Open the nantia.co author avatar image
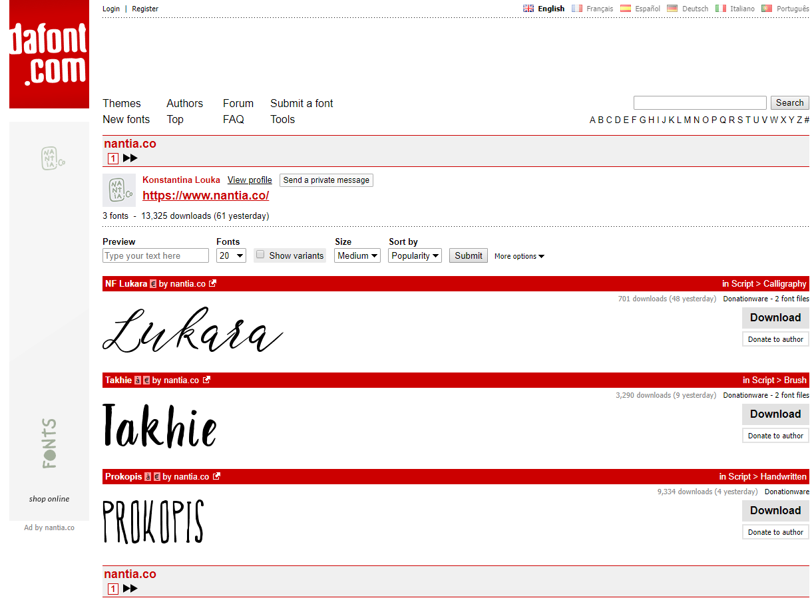This screenshot has height=598, width=810. tap(119, 190)
